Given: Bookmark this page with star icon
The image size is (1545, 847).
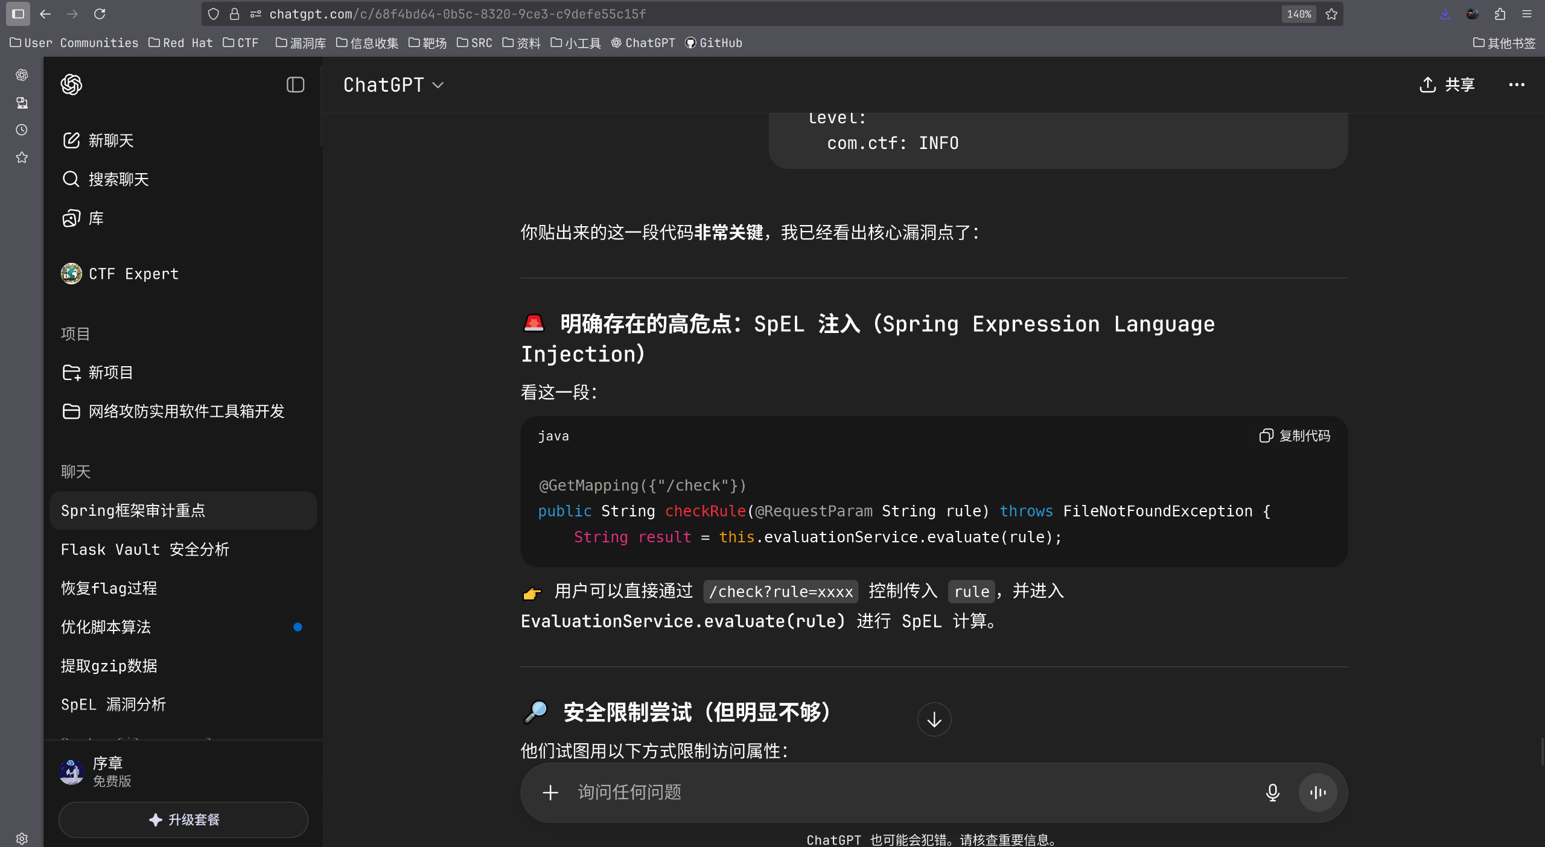Looking at the screenshot, I should 1331,14.
